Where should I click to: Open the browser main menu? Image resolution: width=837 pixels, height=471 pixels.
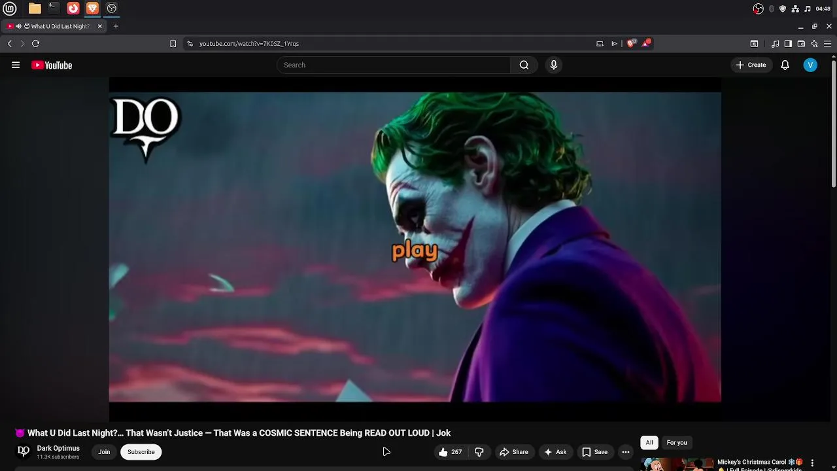click(x=827, y=44)
